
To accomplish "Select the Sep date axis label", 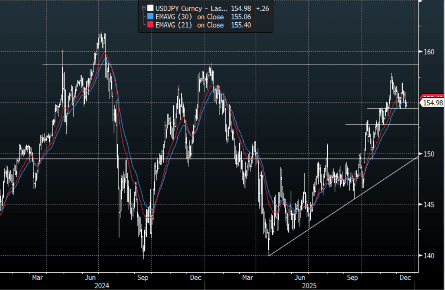I will click(353, 277).
